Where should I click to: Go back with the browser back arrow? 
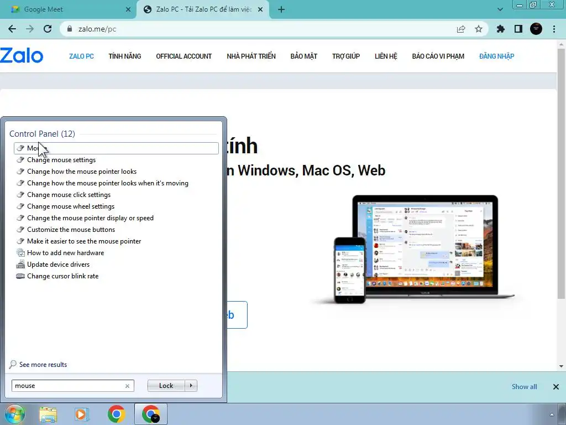pos(12,29)
